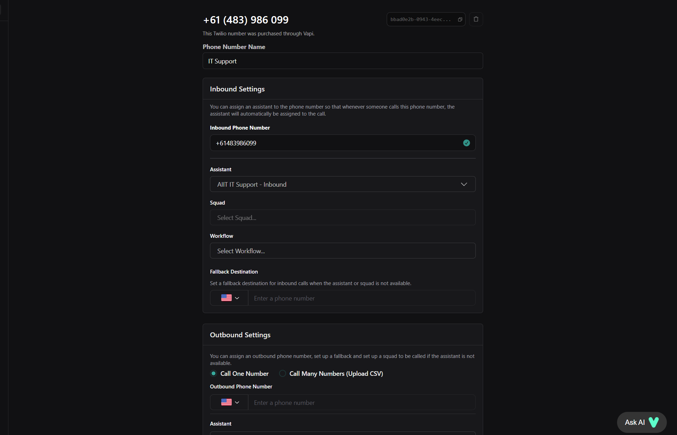Select Call Many Numbers (Upload CSV)

(283, 374)
